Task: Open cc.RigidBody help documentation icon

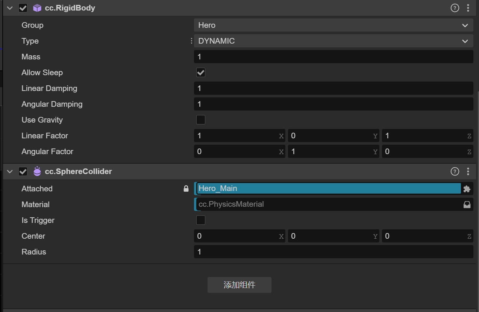Action: 455,8
